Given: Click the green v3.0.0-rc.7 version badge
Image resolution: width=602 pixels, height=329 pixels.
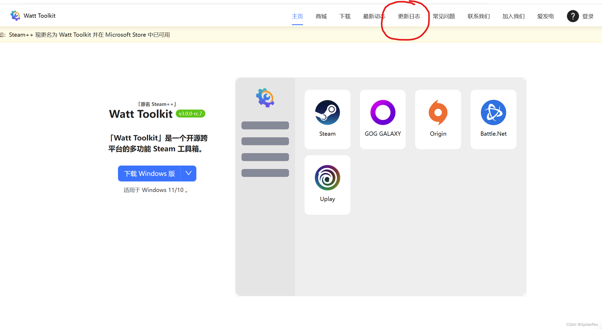Looking at the screenshot, I should click(190, 114).
